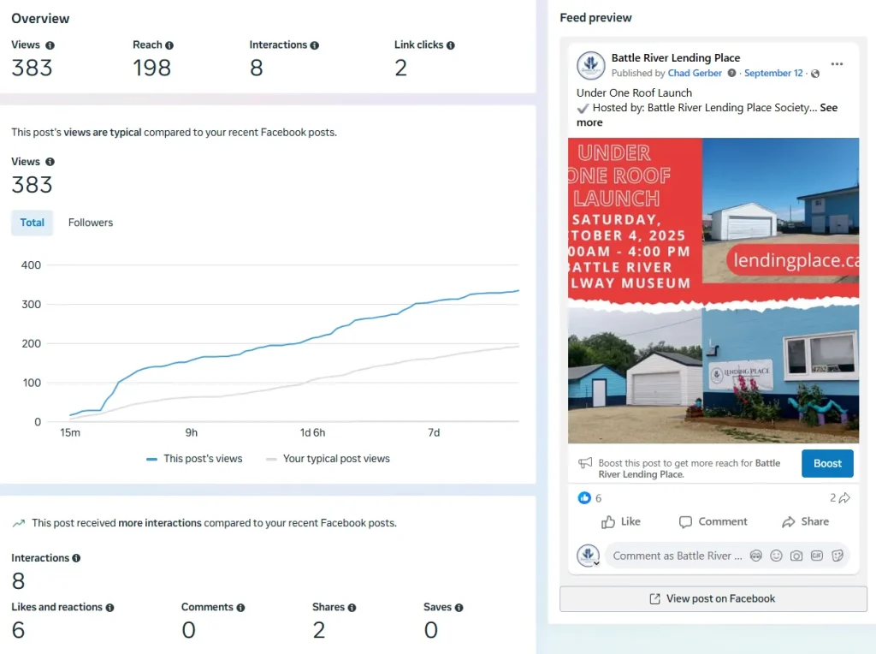The image size is (876, 654).
Task: Open the sticker picker in comment box
Action: coord(838,556)
